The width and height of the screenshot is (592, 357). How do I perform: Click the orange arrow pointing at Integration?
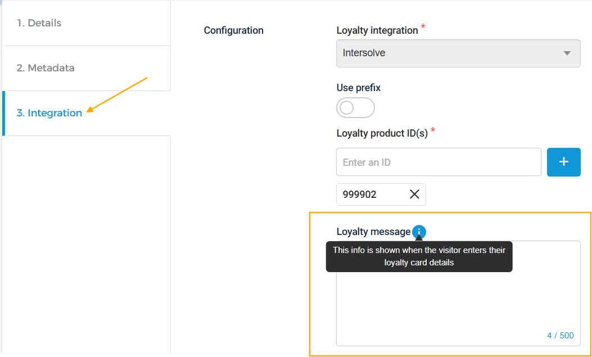pos(117,94)
